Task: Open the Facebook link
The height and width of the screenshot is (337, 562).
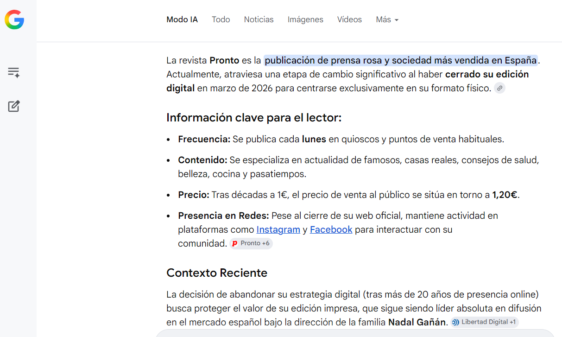Action: 331,229
